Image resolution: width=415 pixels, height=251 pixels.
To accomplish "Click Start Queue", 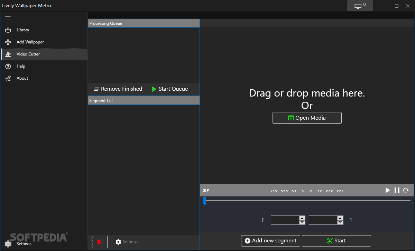I will click(170, 89).
